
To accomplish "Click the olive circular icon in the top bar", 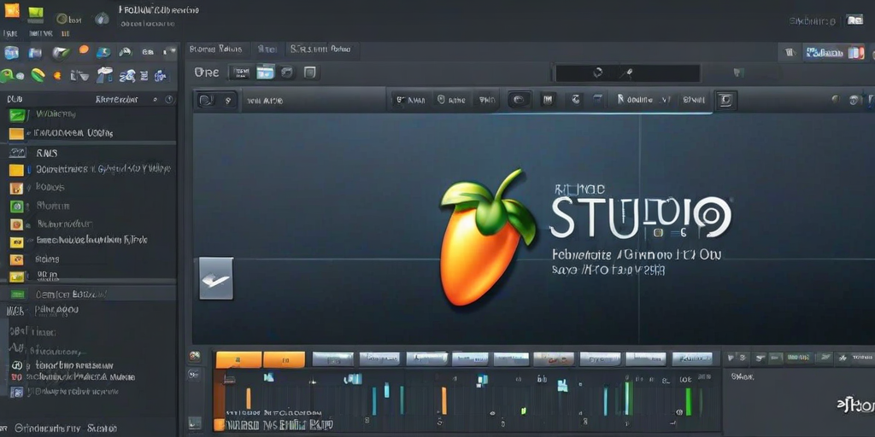I will point(62,19).
